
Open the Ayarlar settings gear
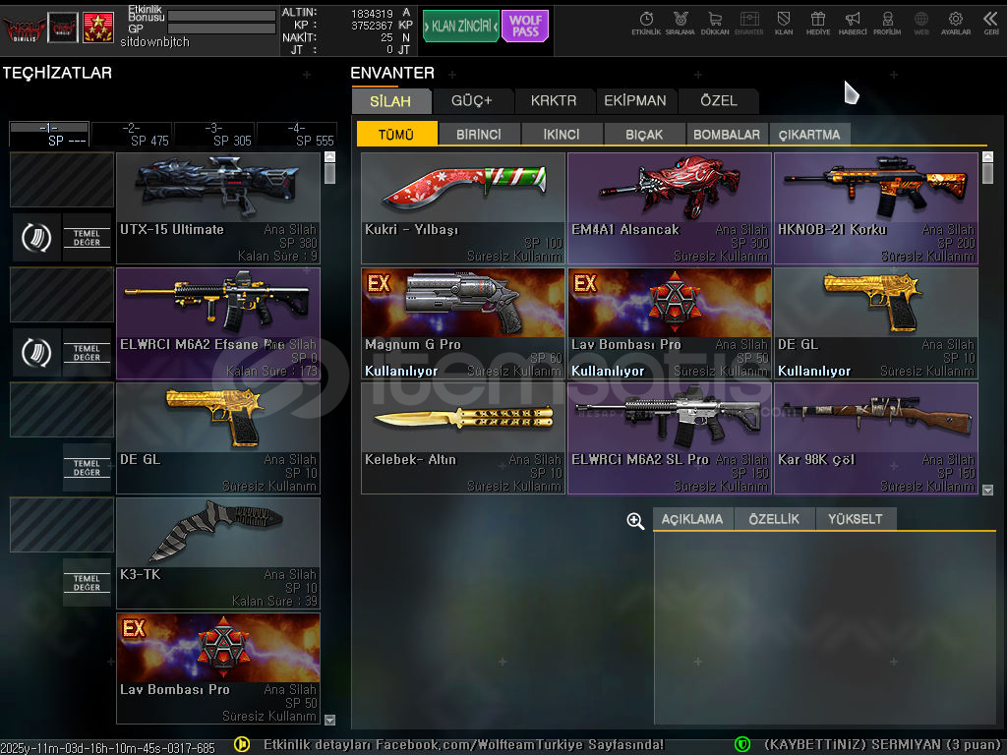pyautogui.click(x=956, y=24)
